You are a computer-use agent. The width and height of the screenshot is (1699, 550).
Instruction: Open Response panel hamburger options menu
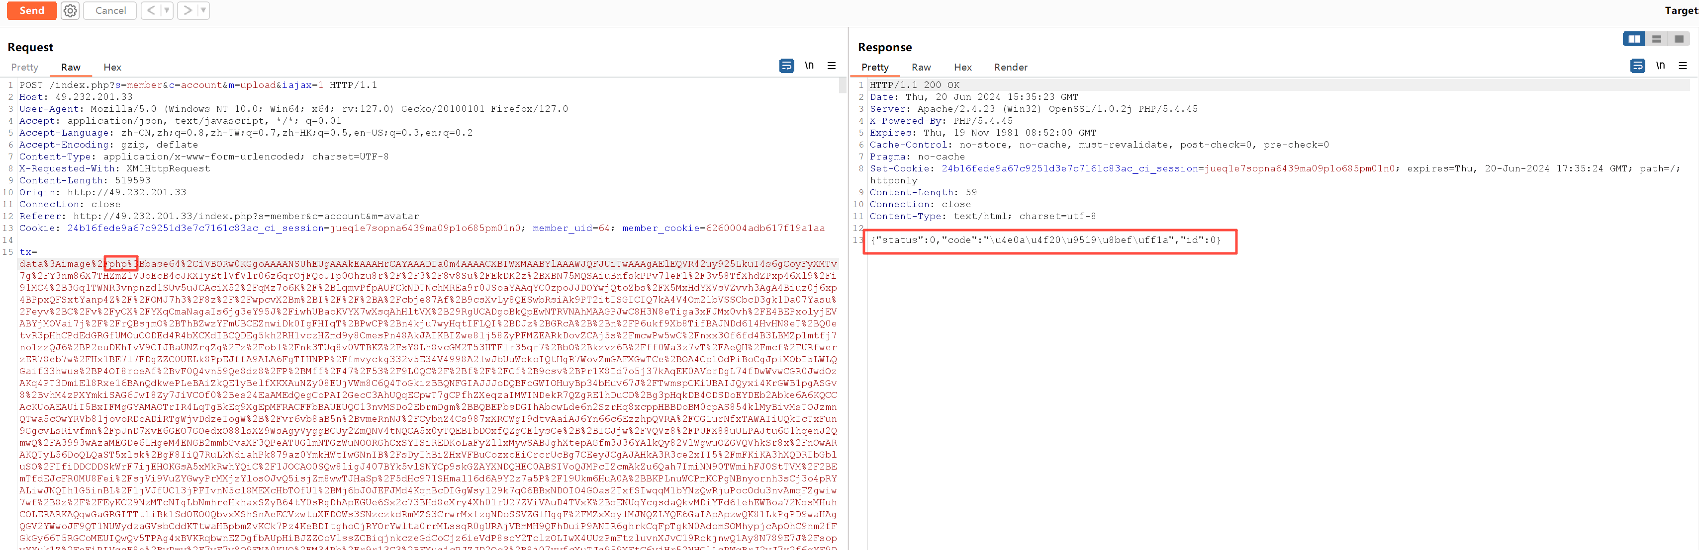(x=1683, y=66)
